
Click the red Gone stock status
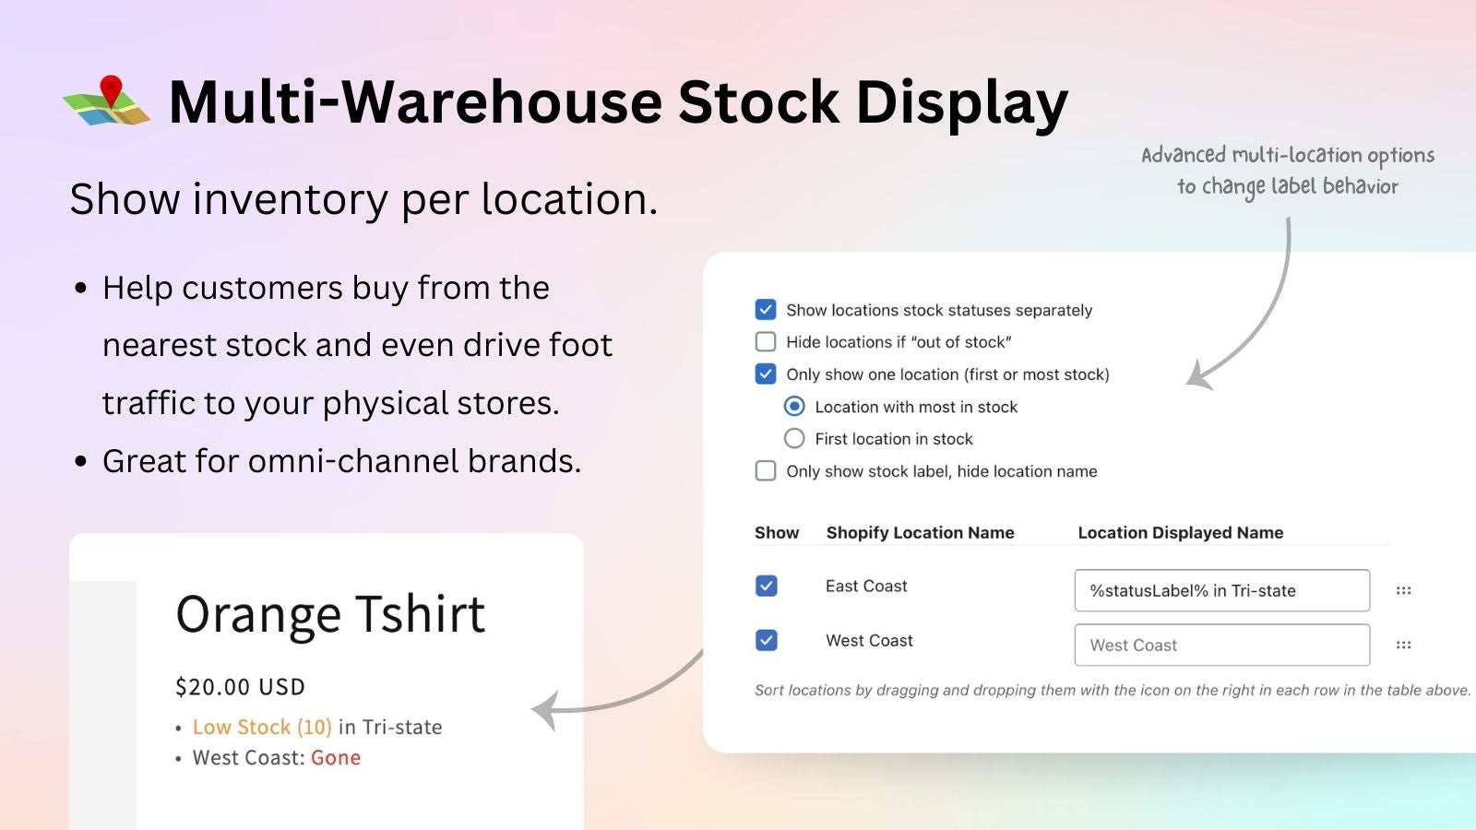point(336,757)
